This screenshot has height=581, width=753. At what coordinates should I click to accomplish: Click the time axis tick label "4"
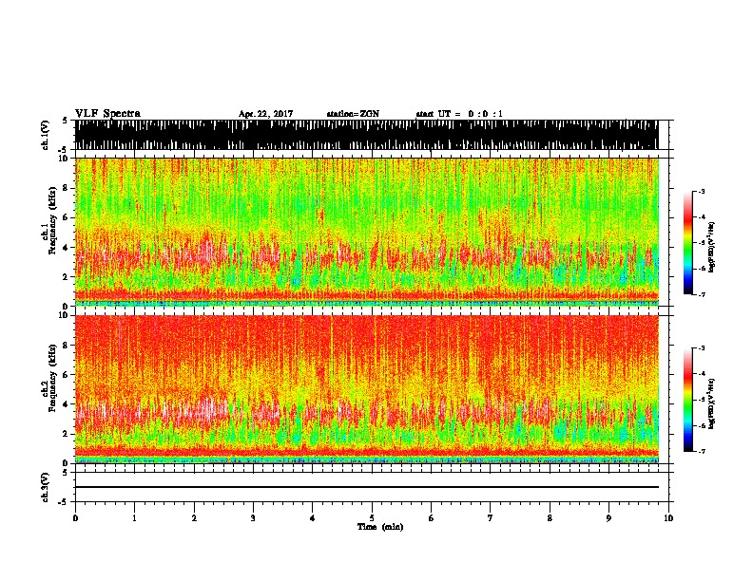(313, 518)
